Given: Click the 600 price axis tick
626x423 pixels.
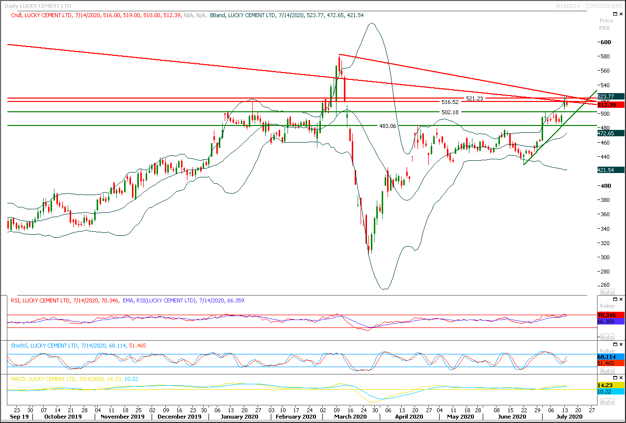Looking at the screenshot, I should 605,42.
